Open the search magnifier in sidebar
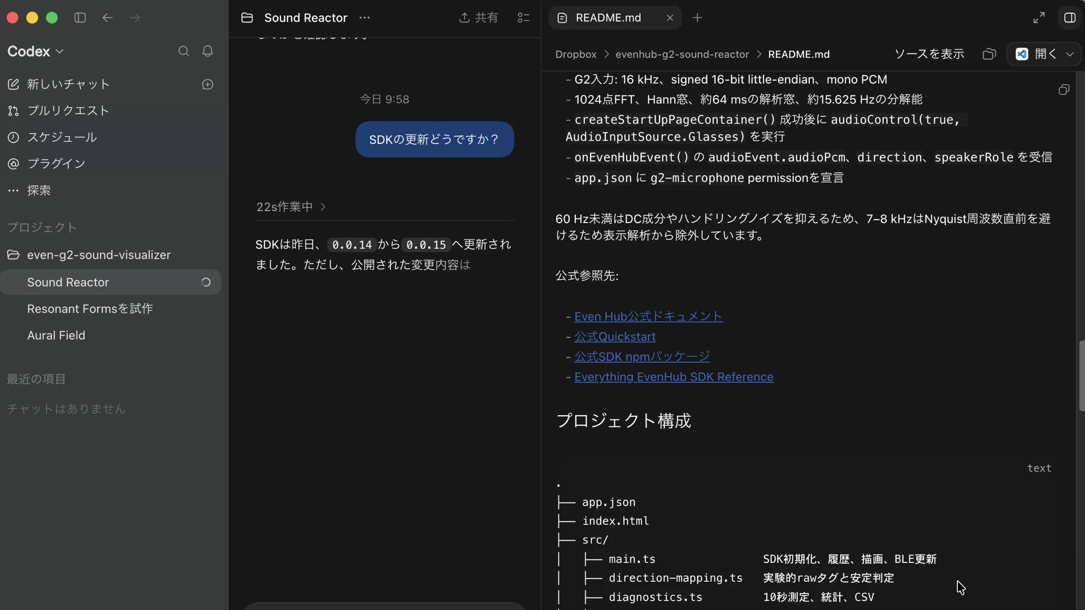Screen dimensions: 1085x610 click(184, 51)
